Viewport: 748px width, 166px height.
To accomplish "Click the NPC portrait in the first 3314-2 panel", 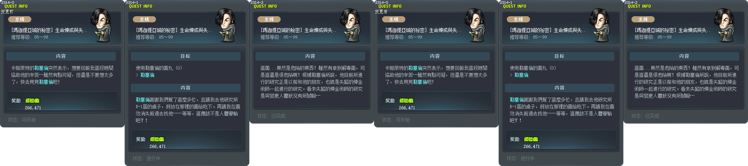I will coord(350,25).
